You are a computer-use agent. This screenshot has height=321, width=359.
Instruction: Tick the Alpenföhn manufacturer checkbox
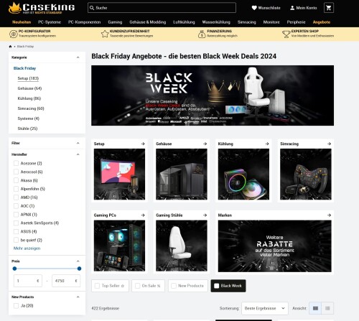tap(16, 189)
